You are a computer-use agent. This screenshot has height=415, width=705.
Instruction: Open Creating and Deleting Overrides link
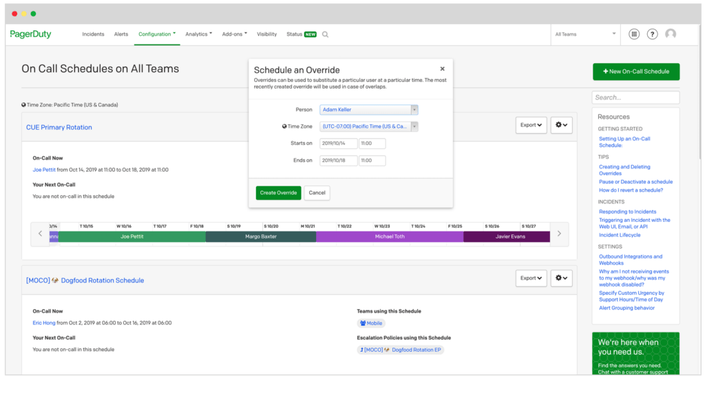click(624, 170)
